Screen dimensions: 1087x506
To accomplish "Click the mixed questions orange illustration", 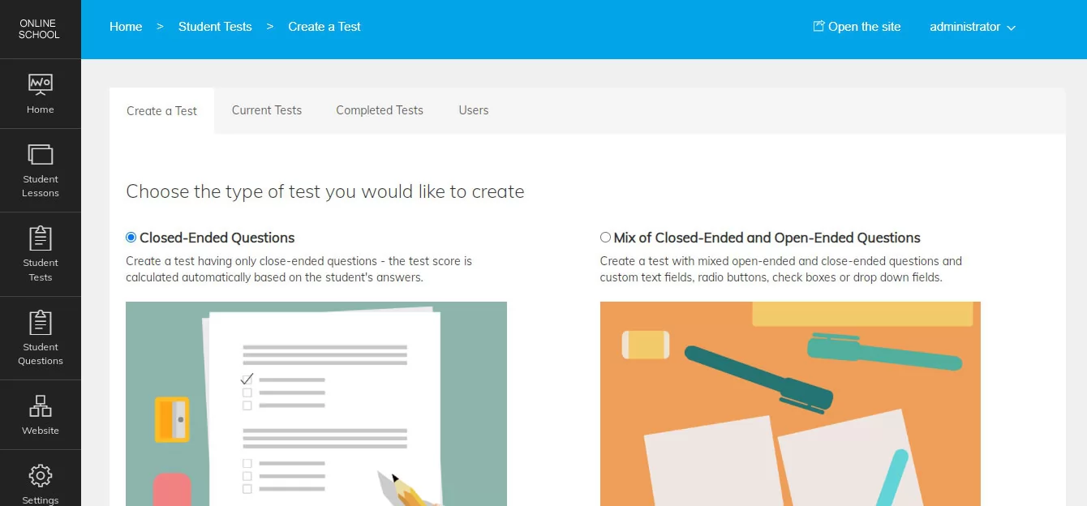I will 790,404.
